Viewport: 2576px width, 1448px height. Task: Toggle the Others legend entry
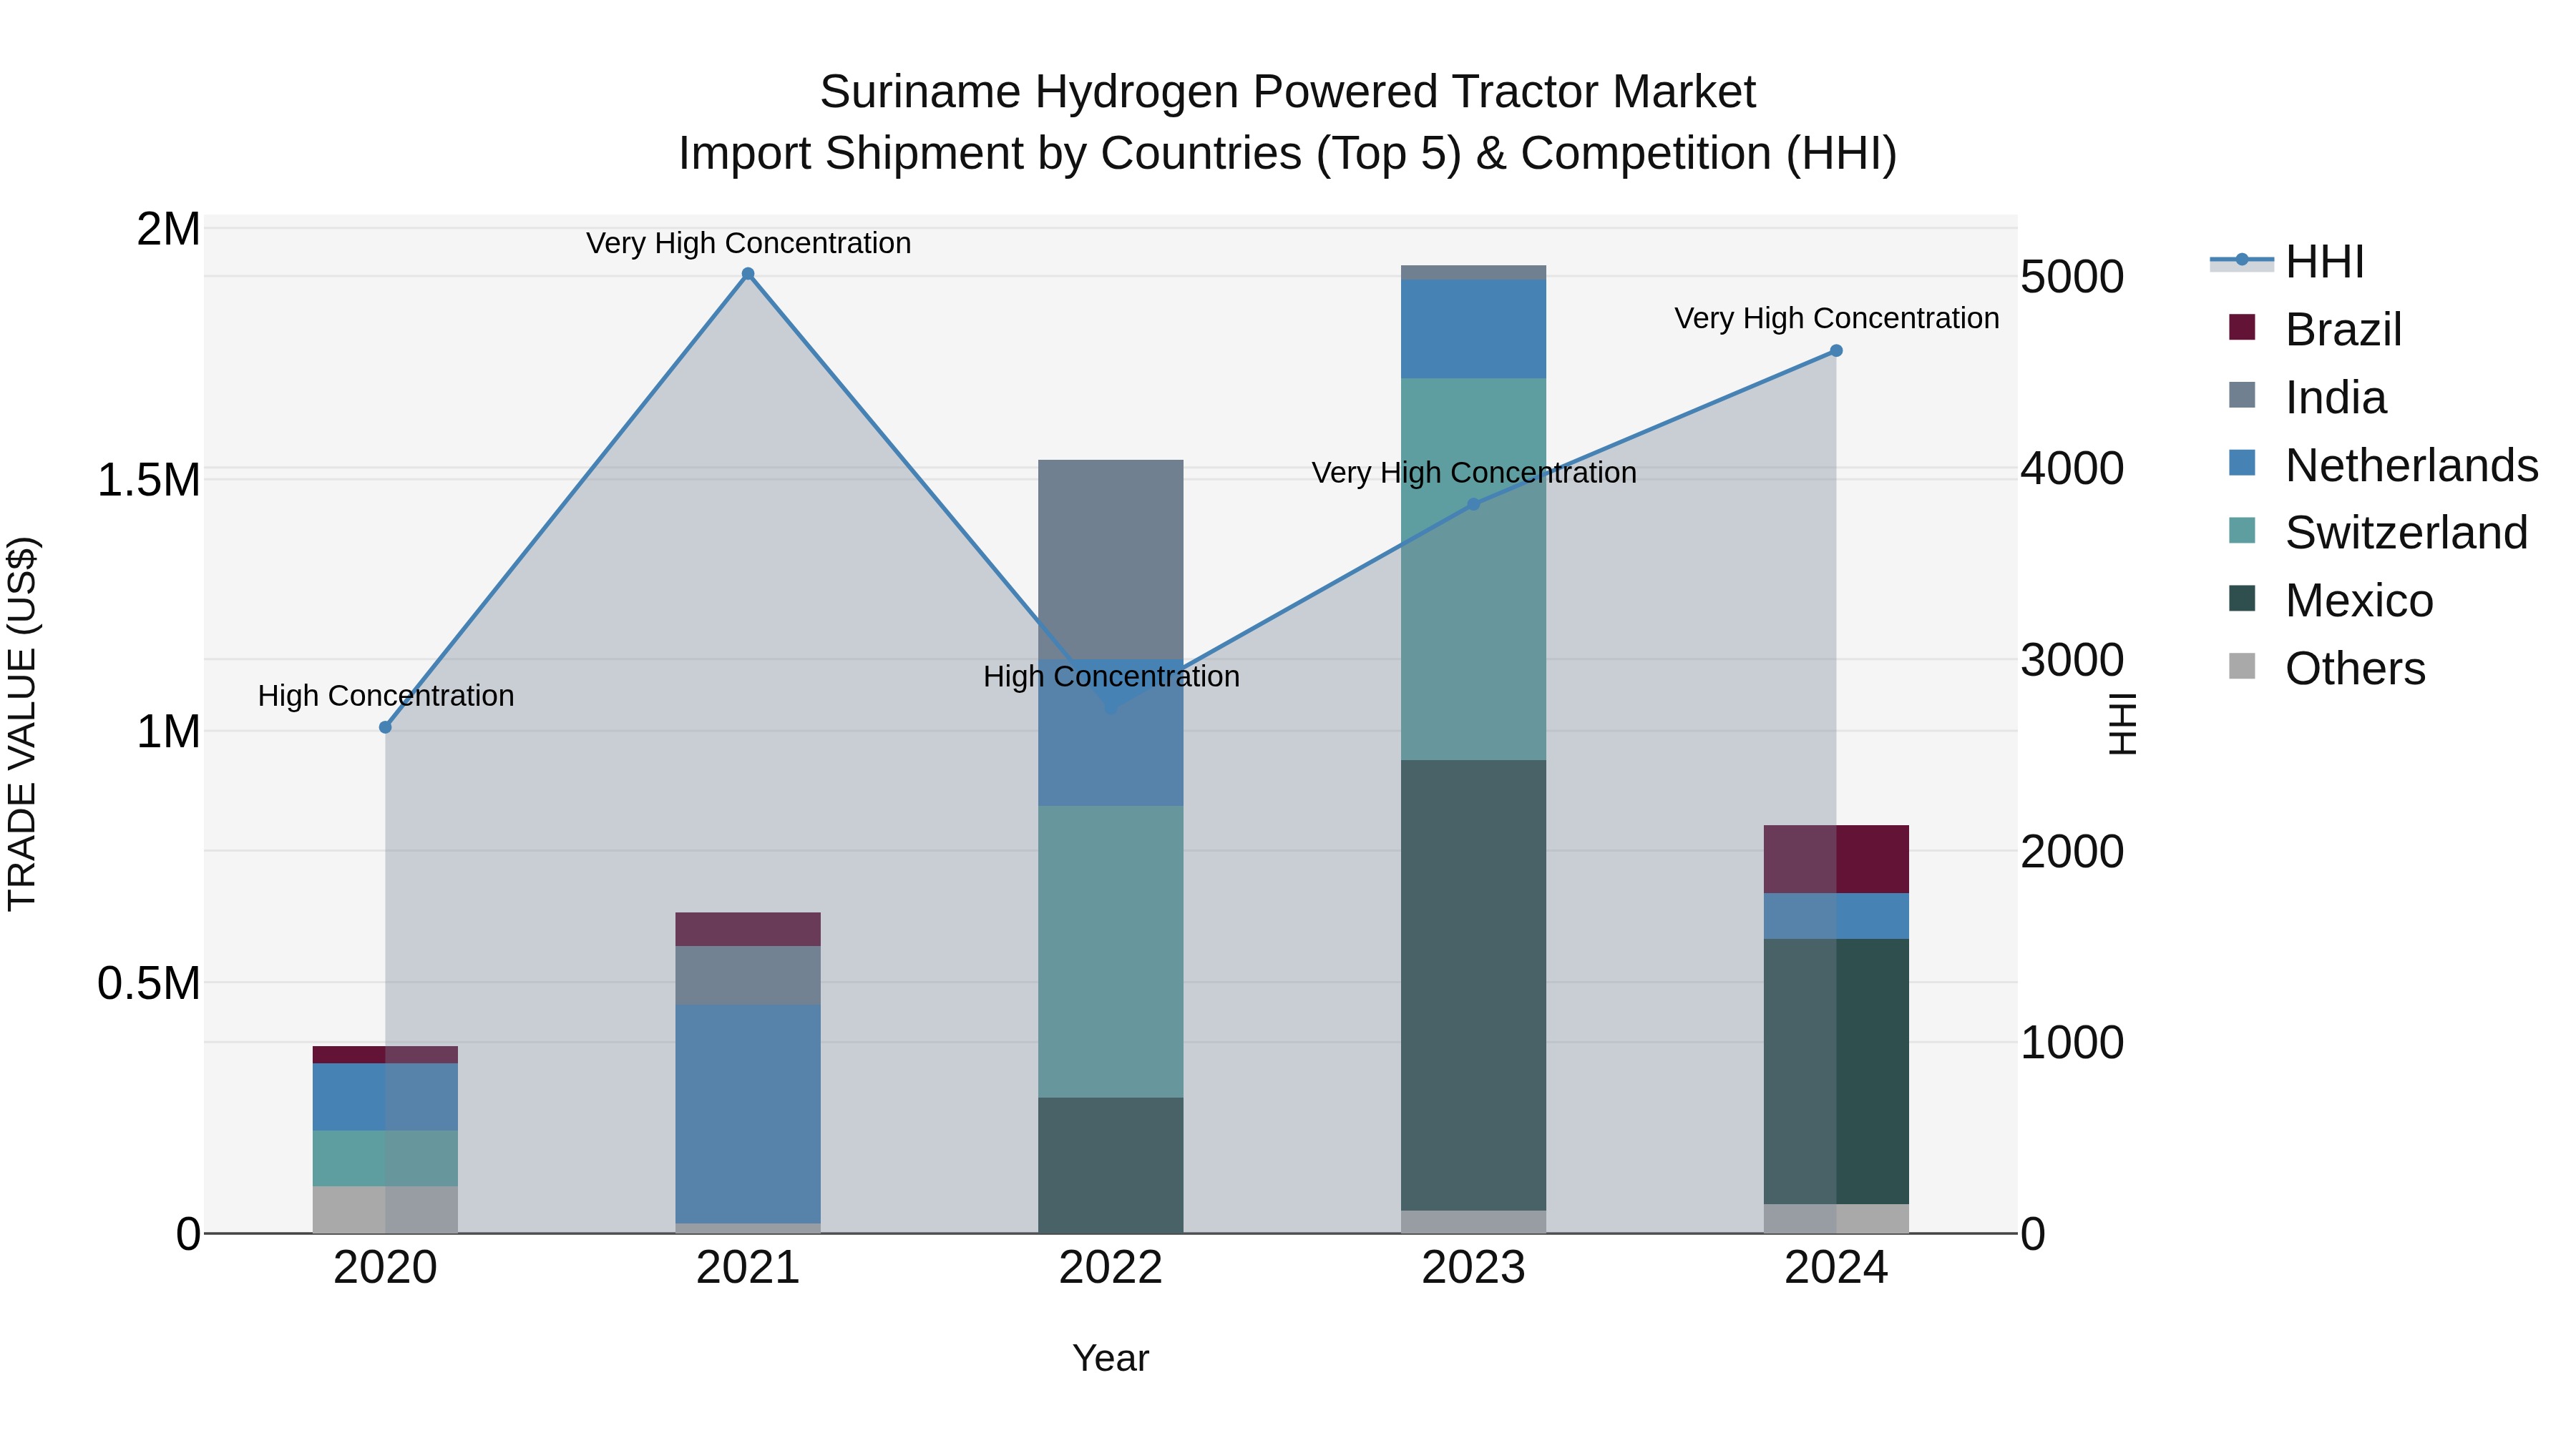click(2327, 668)
